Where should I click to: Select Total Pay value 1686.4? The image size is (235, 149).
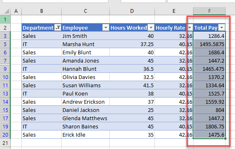(210, 52)
